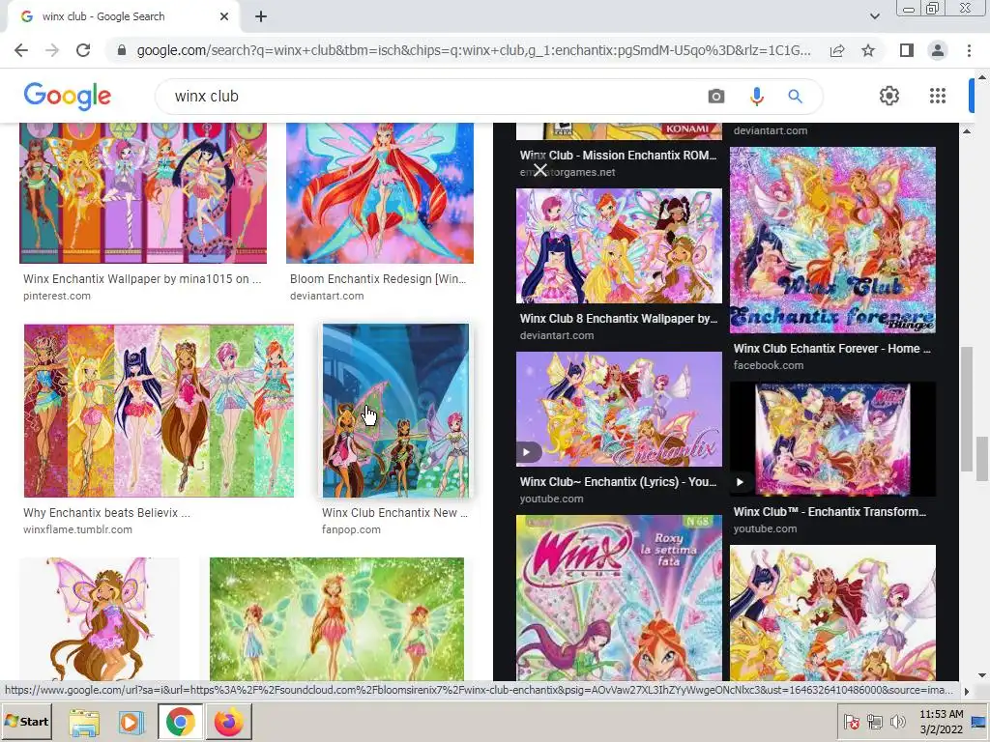The image size is (990, 742).
Task: Expand the tab search dropdown arrow
Action: pos(874,16)
